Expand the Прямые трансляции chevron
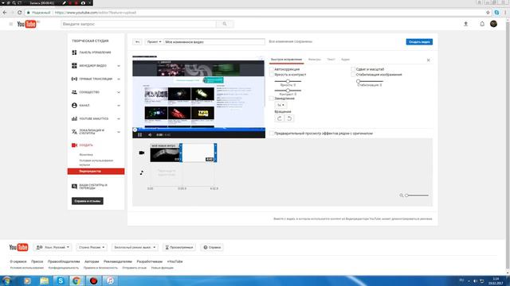 [x=119, y=79]
